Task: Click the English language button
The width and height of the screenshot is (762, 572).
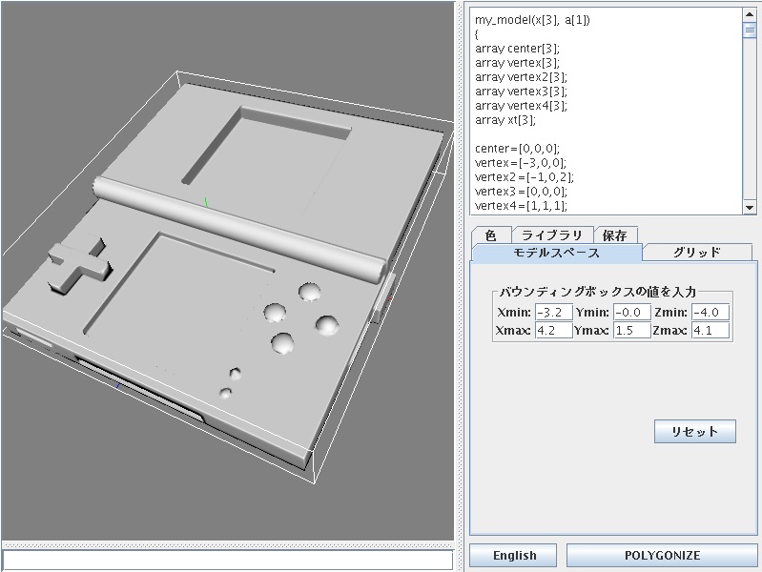Action: coord(513,556)
